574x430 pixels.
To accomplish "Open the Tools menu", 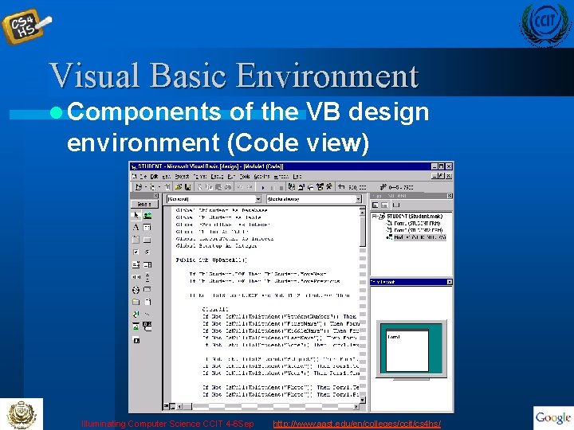I will point(244,176).
